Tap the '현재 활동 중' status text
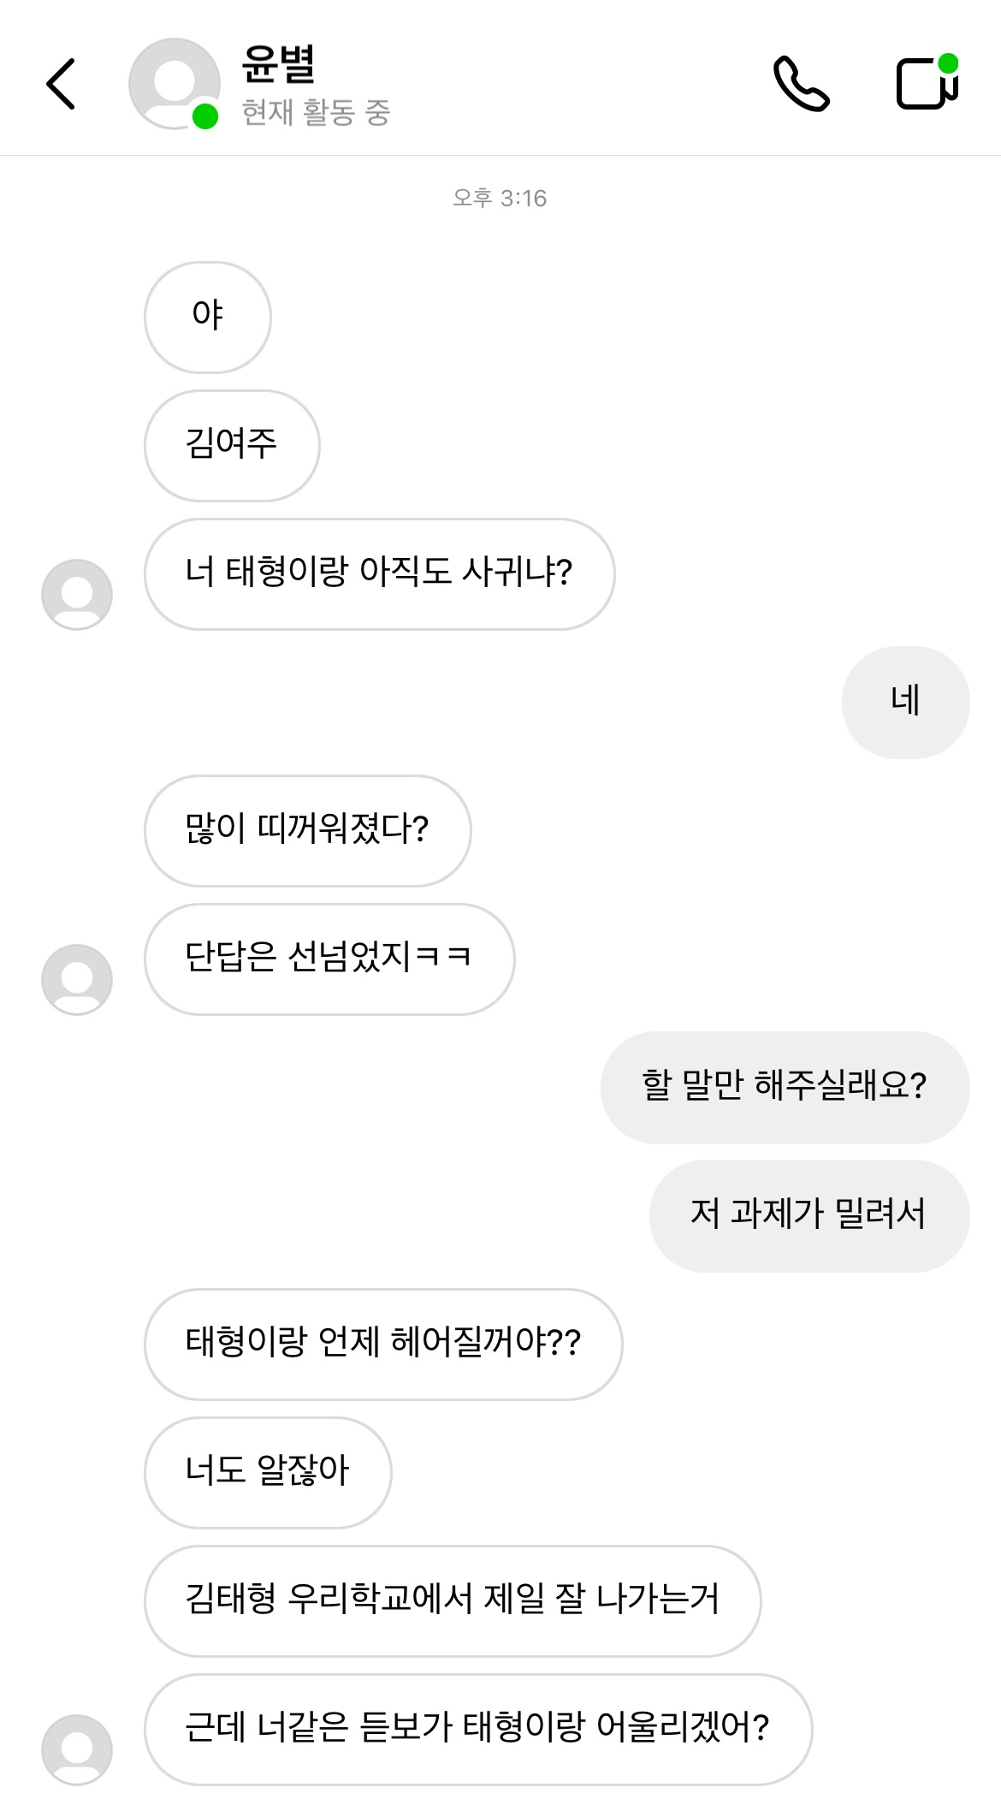The image size is (1001, 1793). [x=316, y=112]
